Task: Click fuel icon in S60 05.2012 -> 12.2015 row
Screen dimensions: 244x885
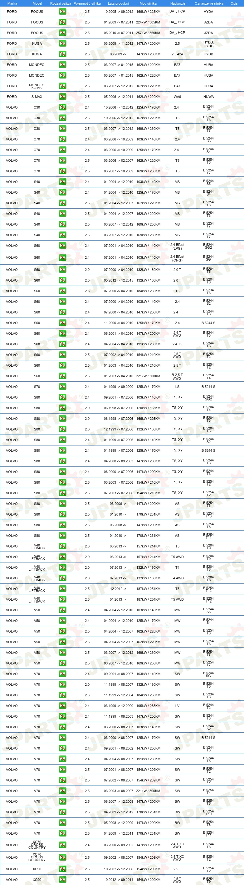Action: click(x=62, y=280)
